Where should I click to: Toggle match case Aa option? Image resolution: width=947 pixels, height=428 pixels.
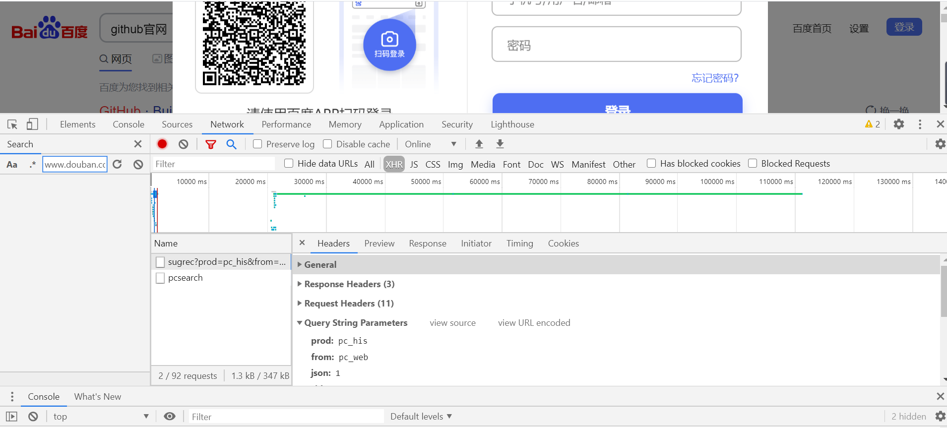coord(12,164)
